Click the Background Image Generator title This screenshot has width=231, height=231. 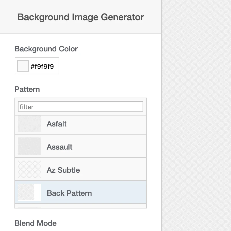coord(80,17)
